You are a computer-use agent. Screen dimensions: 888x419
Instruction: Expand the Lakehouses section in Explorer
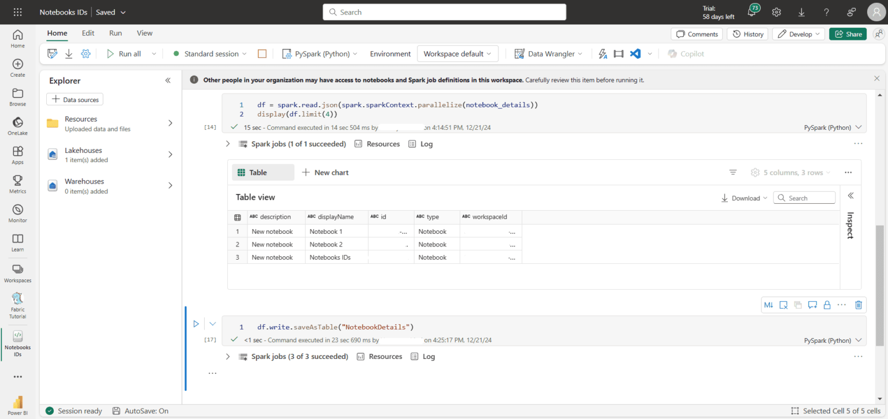click(170, 154)
